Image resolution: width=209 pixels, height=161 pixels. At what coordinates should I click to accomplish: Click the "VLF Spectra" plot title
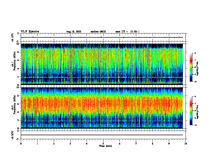pos(30,32)
